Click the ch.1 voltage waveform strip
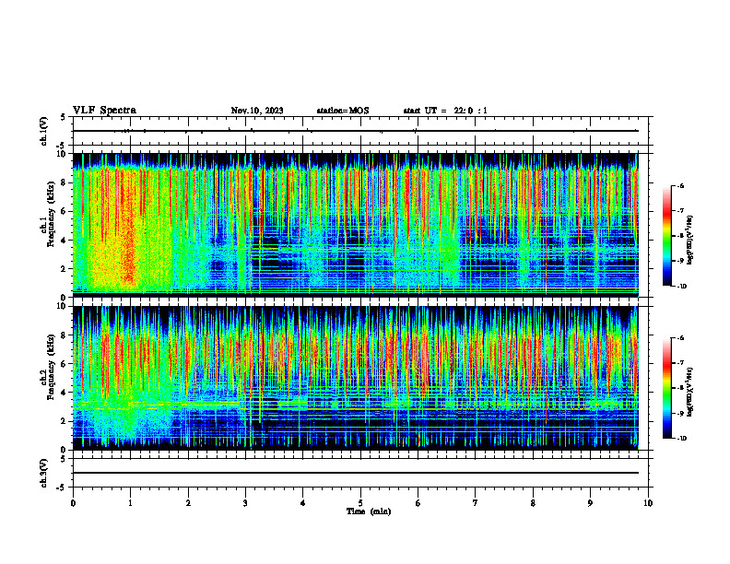 [x=360, y=131]
